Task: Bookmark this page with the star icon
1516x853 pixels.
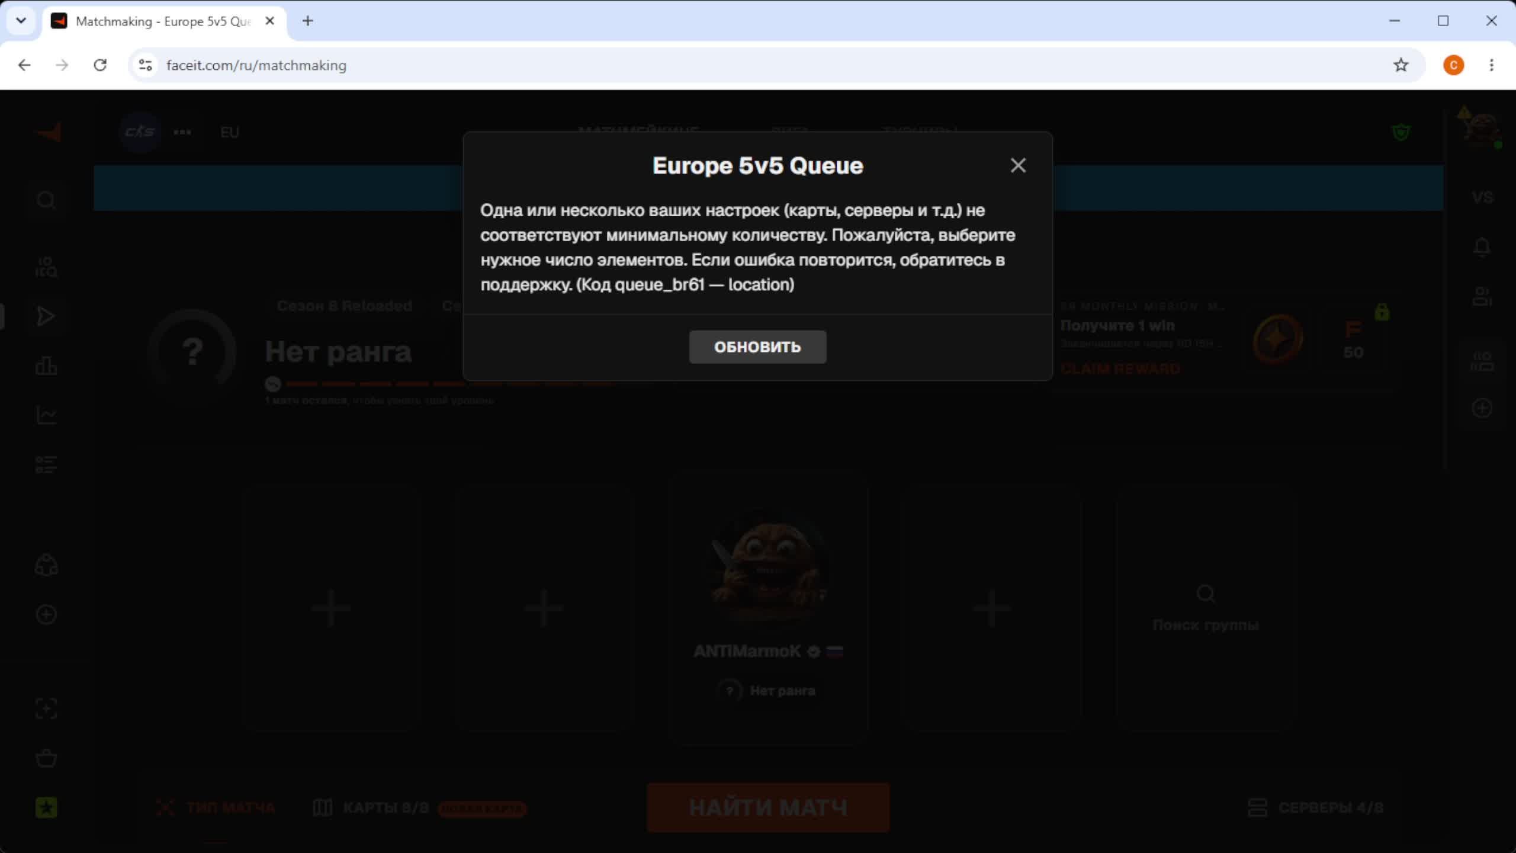Action: [x=1401, y=65]
